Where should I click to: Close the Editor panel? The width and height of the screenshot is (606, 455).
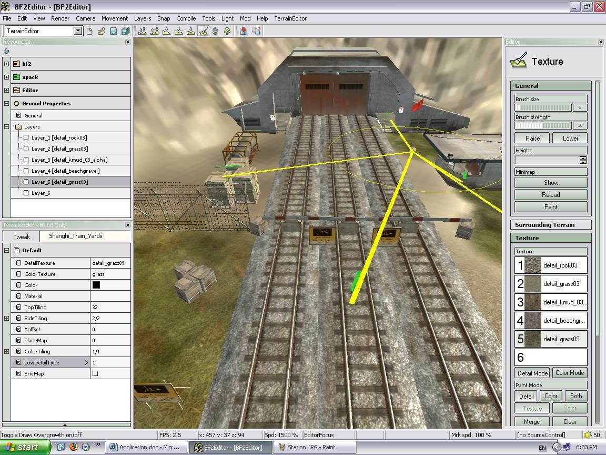pos(601,42)
